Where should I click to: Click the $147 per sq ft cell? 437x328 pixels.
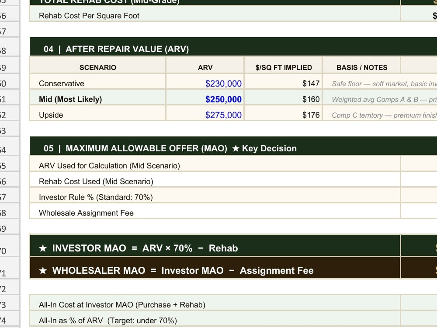point(284,81)
